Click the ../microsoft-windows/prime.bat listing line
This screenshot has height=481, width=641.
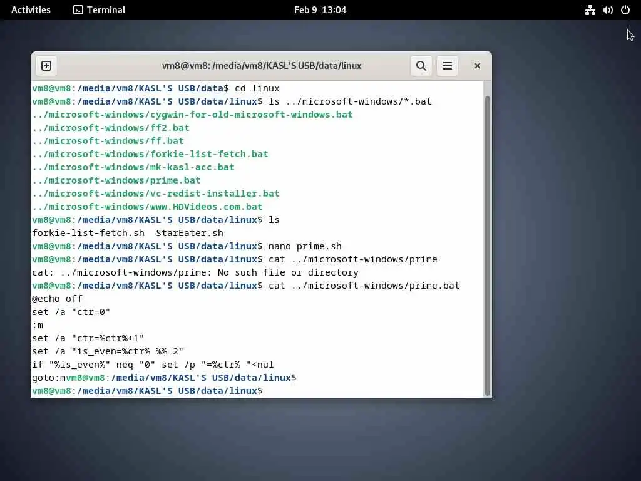[x=116, y=180]
